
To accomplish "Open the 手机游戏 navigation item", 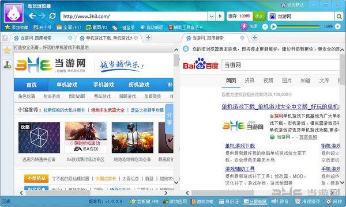I will tap(103, 85).
